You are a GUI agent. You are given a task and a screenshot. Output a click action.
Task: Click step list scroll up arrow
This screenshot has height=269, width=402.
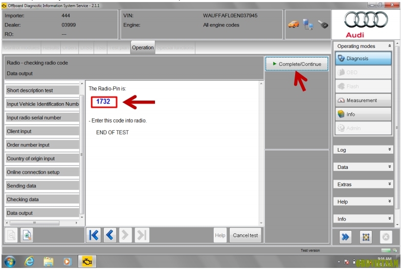click(x=82, y=83)
